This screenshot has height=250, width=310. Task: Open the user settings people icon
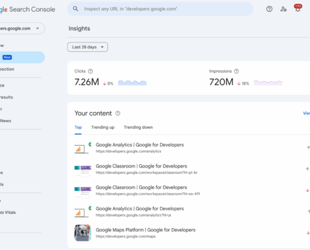283,9
